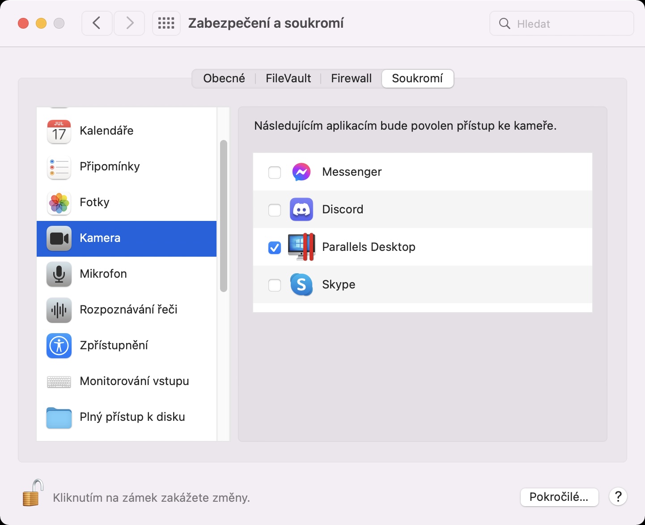Click the Rozpoznávání řeči waveform icon

tap(59, 310)
